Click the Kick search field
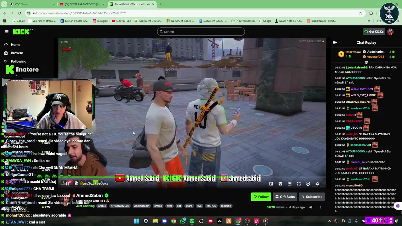Viewport: 402px width, 226px height. 201,32
